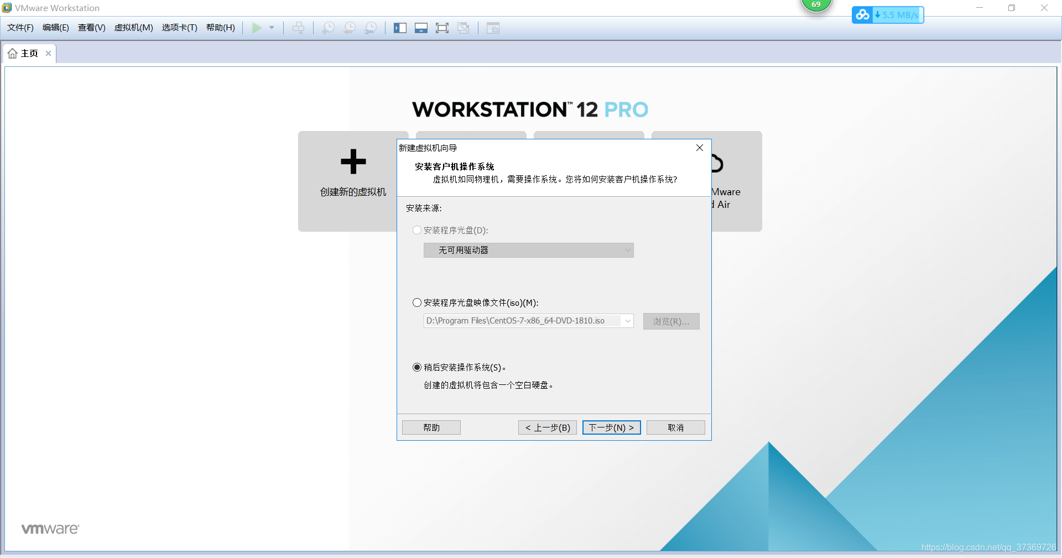Click the 帮助 button in wizard
The image size is (1062, 558).
pyautogui.click(x=431, y=427)
